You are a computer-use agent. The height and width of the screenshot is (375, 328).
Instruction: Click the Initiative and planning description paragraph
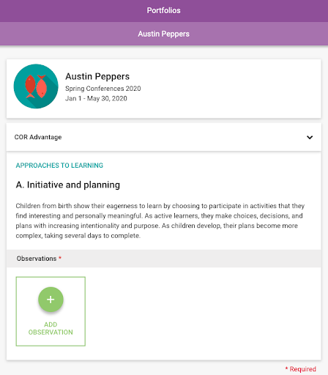coord(160,220)
